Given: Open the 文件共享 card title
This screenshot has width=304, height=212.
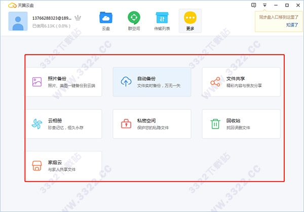Looking at the screenshot, I should click(236, 78).
